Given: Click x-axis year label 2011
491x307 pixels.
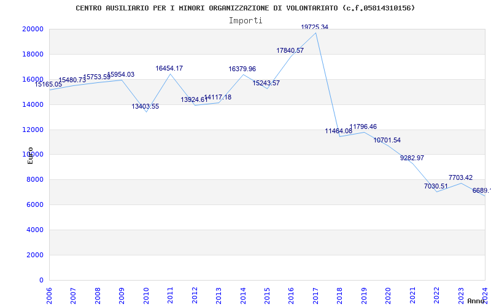Looking at the screenshot, I should click(x=171, y=295).
